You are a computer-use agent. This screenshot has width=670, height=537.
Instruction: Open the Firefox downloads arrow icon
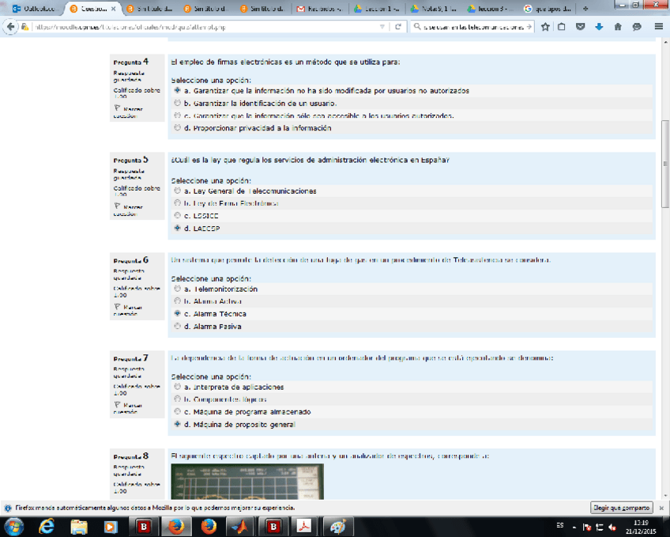(598, 26)
